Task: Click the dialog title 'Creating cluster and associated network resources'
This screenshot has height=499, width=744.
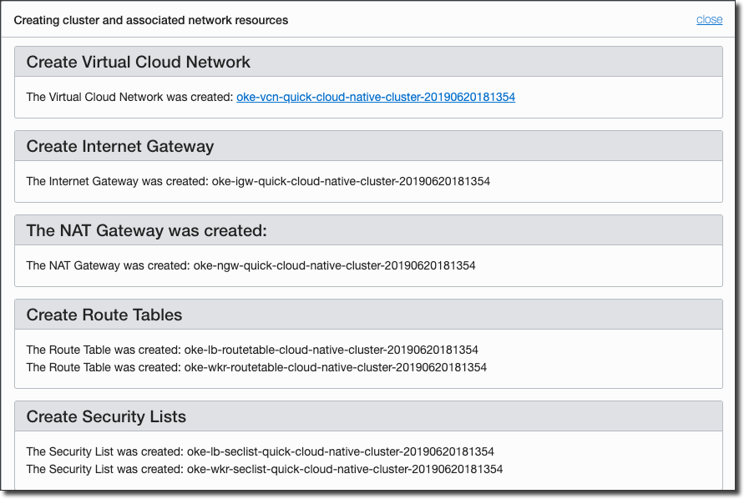Action: 151,20
